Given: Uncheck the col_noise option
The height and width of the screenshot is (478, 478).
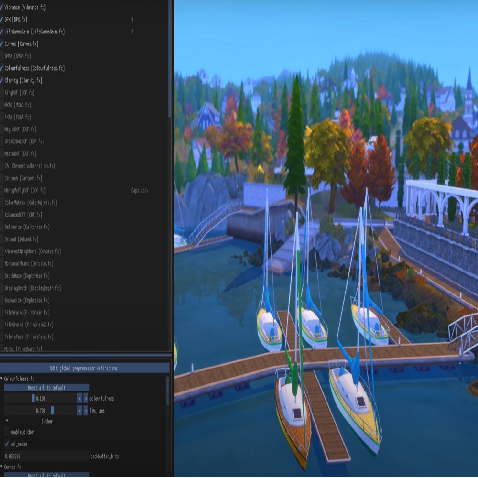Looking at the screenshot, I should coord(7,444).
